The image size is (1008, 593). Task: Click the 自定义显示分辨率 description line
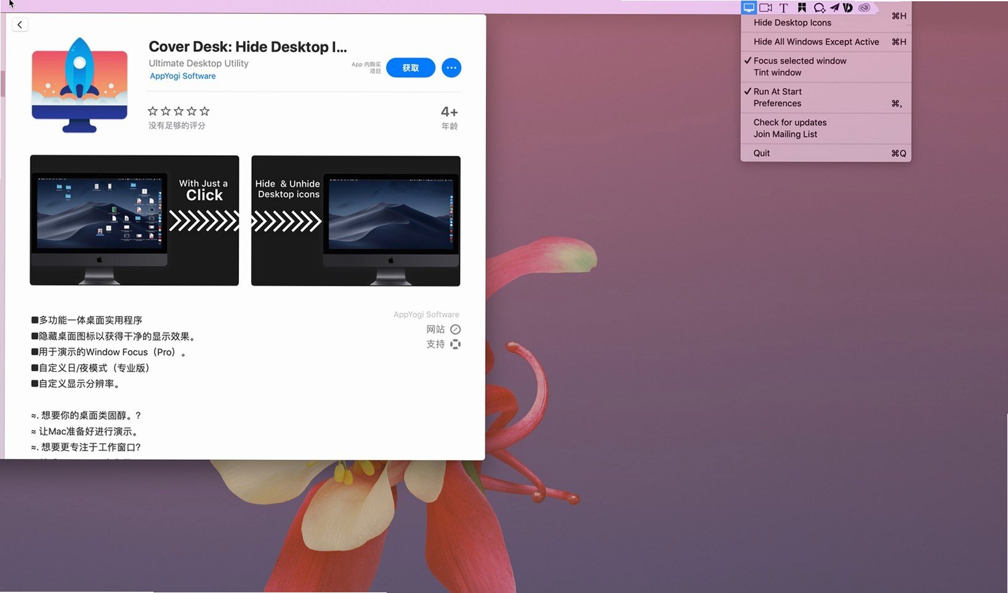click(76, 384)
